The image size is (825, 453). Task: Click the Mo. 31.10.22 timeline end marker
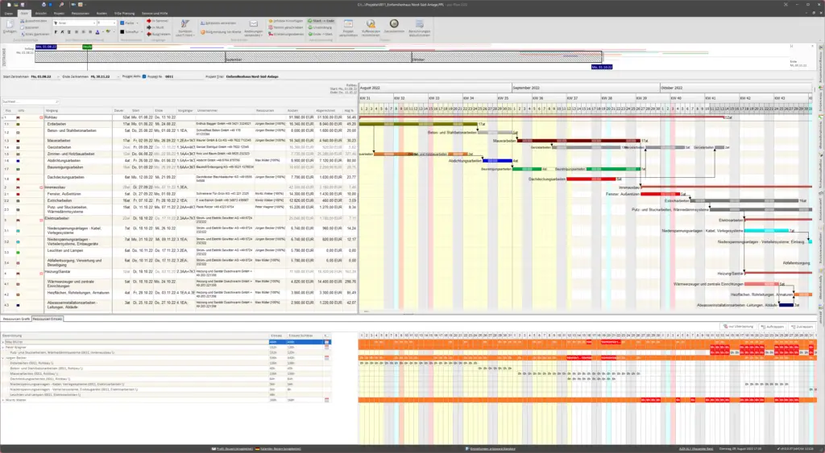pos(601,68)
